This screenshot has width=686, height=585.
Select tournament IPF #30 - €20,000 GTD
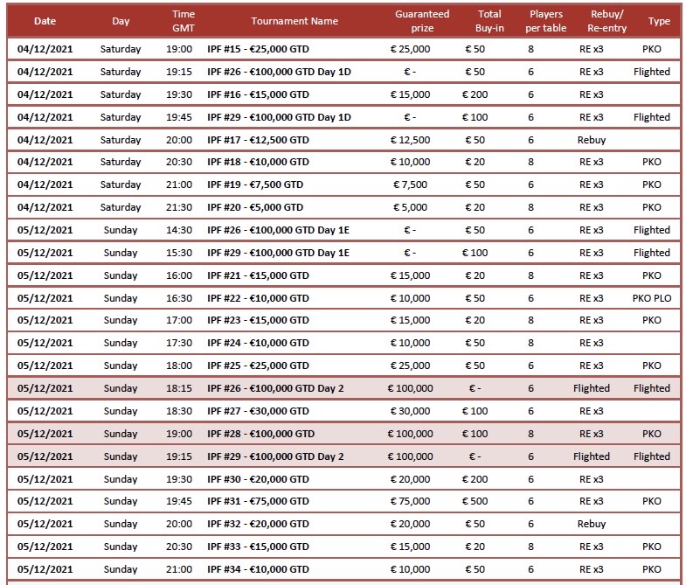click(x=258, y=480)
